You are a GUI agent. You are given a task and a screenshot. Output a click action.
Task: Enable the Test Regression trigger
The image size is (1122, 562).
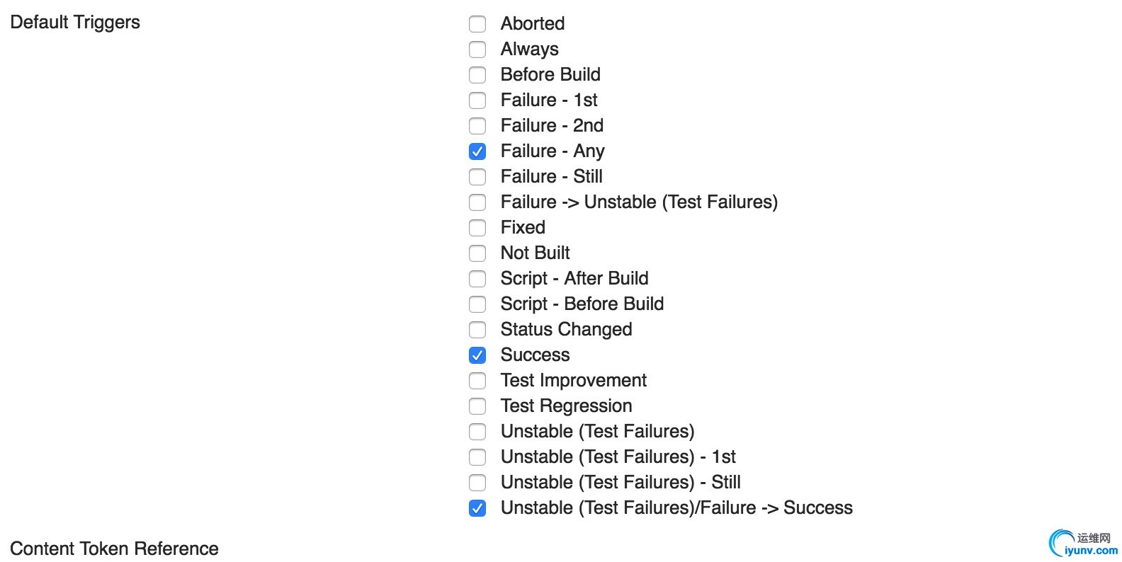point(477,406)
